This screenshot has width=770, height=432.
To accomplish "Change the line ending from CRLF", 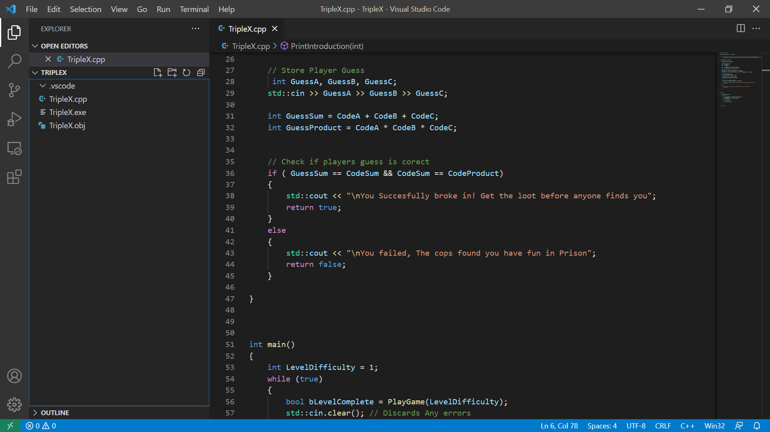I will [x=663, y=426].
